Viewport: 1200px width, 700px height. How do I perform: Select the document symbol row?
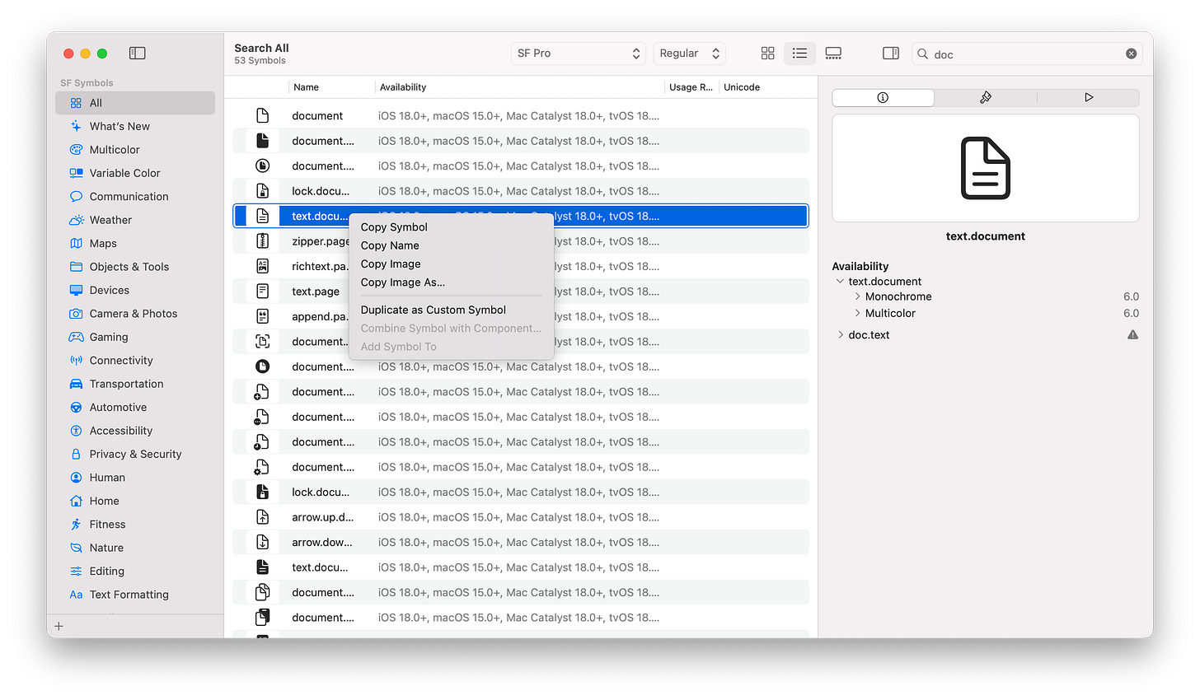(x=521, y=116)
